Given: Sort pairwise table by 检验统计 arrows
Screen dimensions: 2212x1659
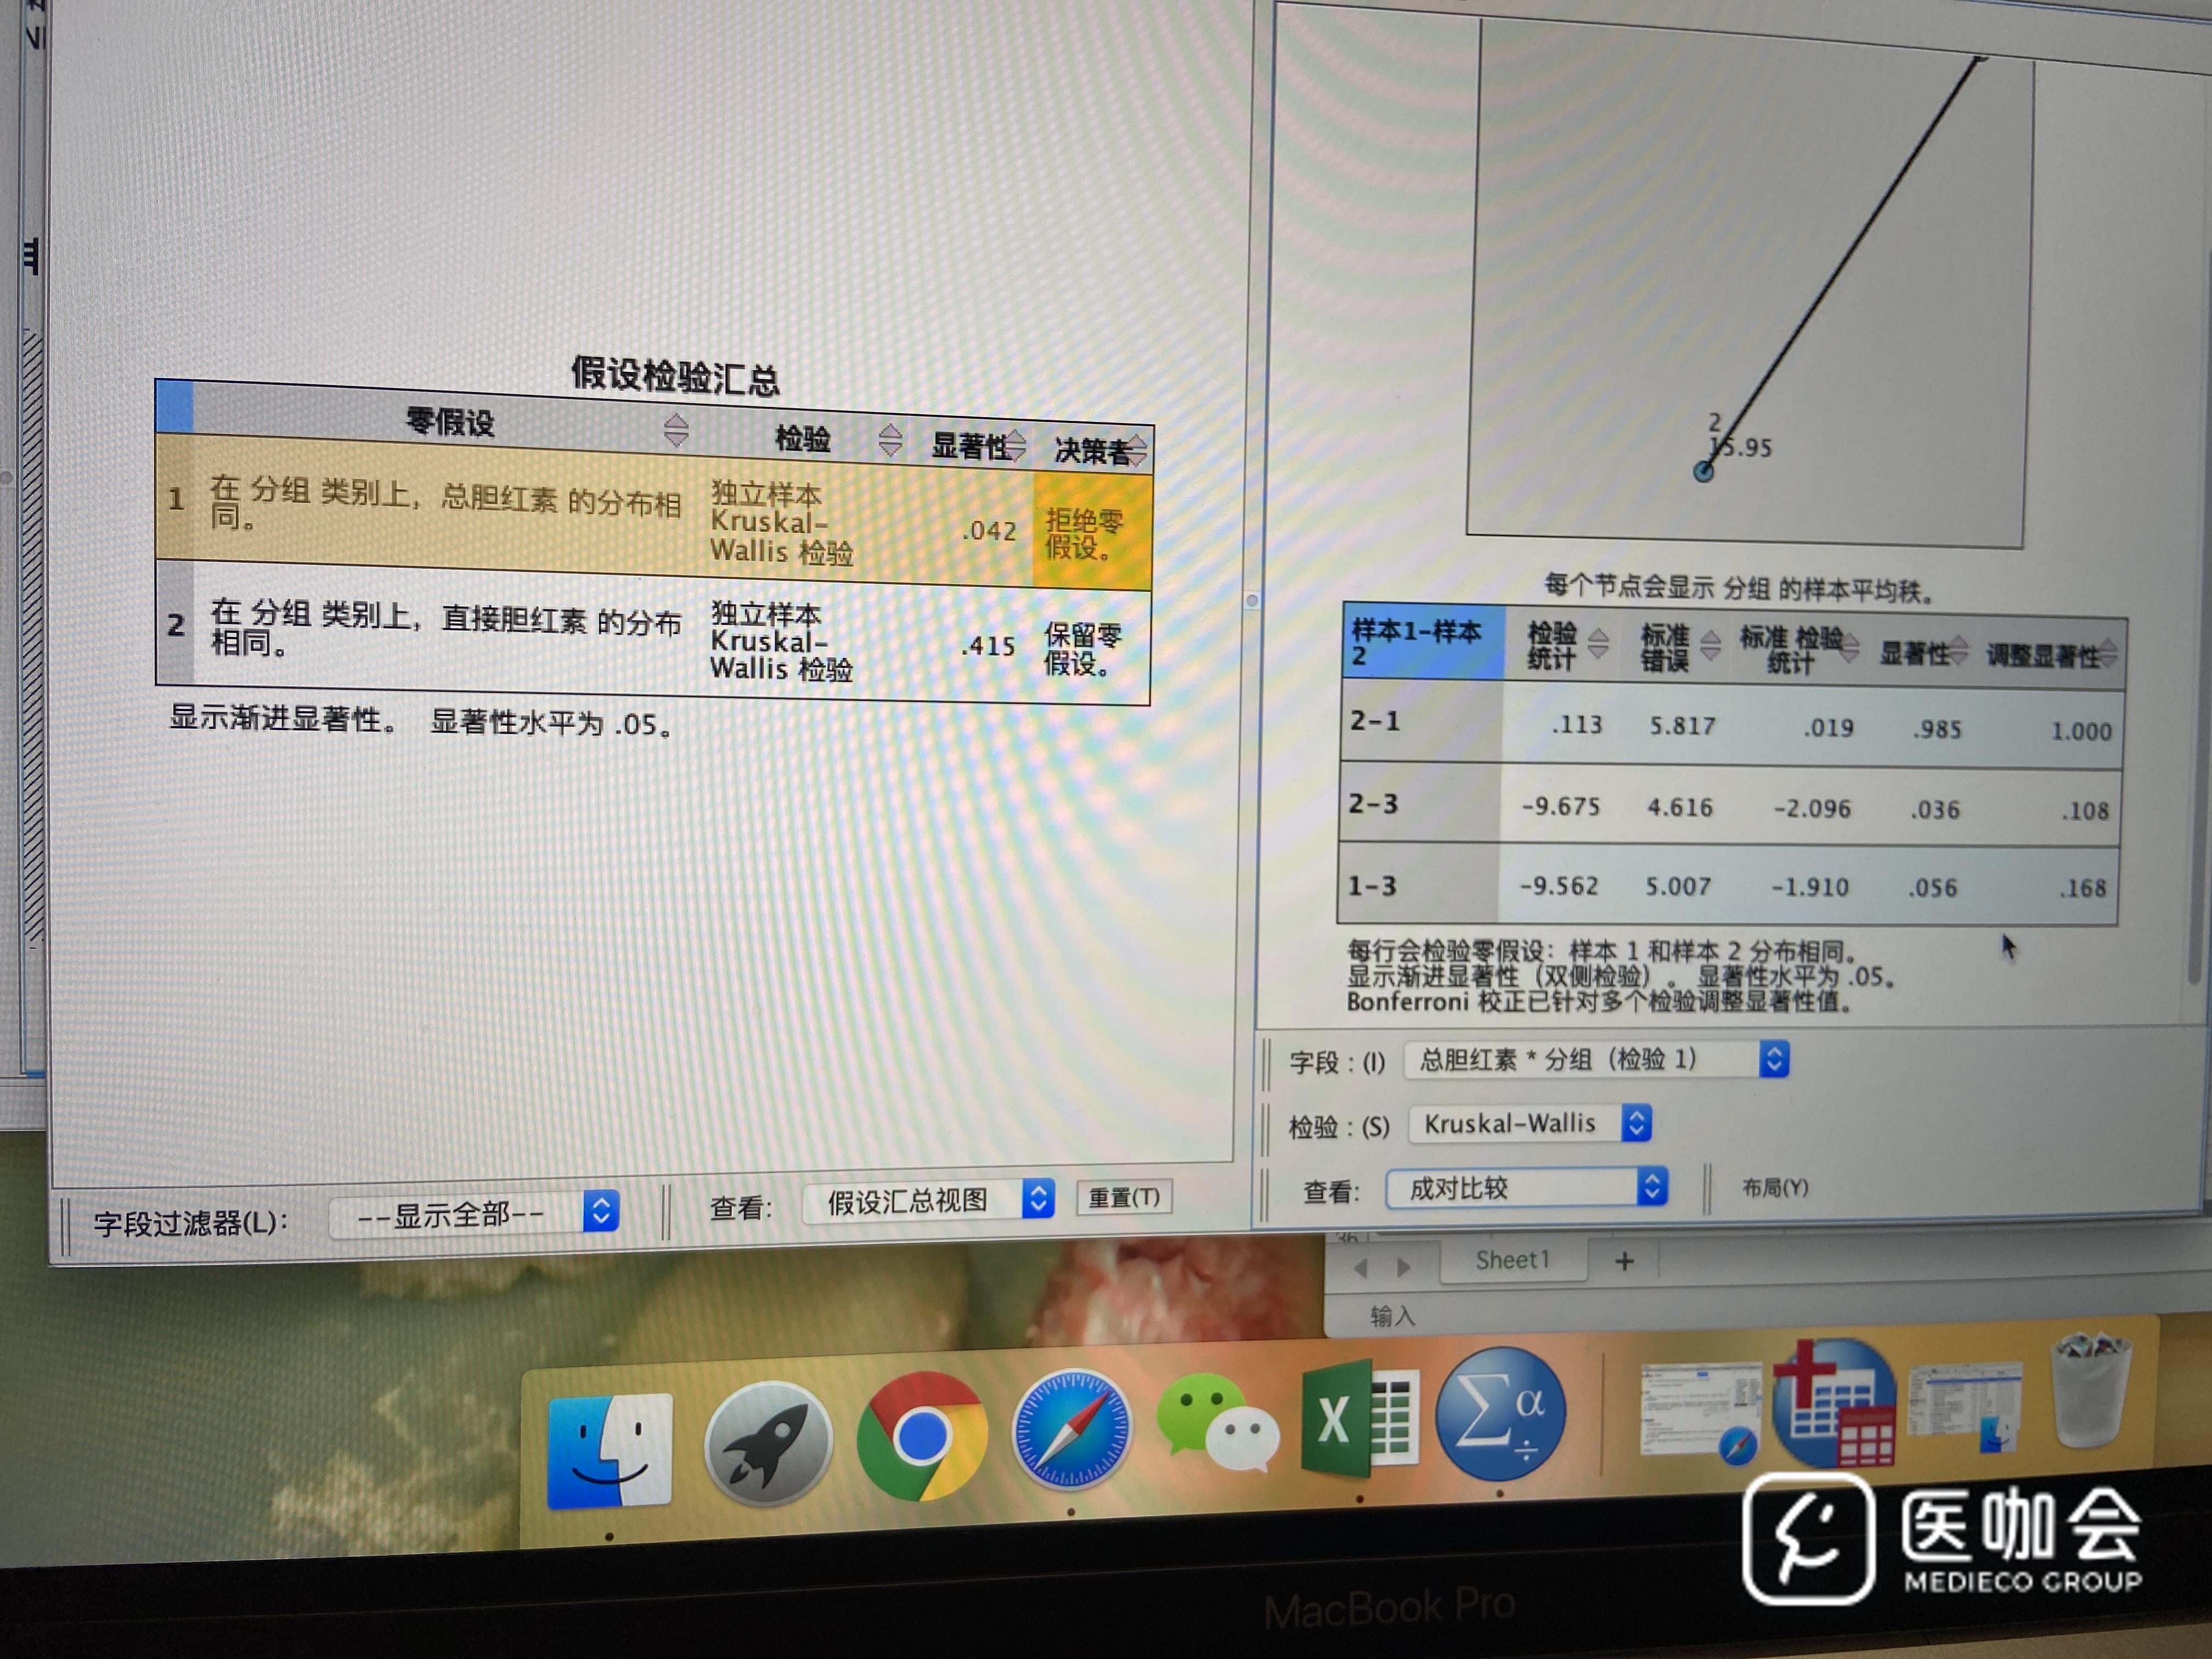Looking at the screenshot, I should 1598,643.
